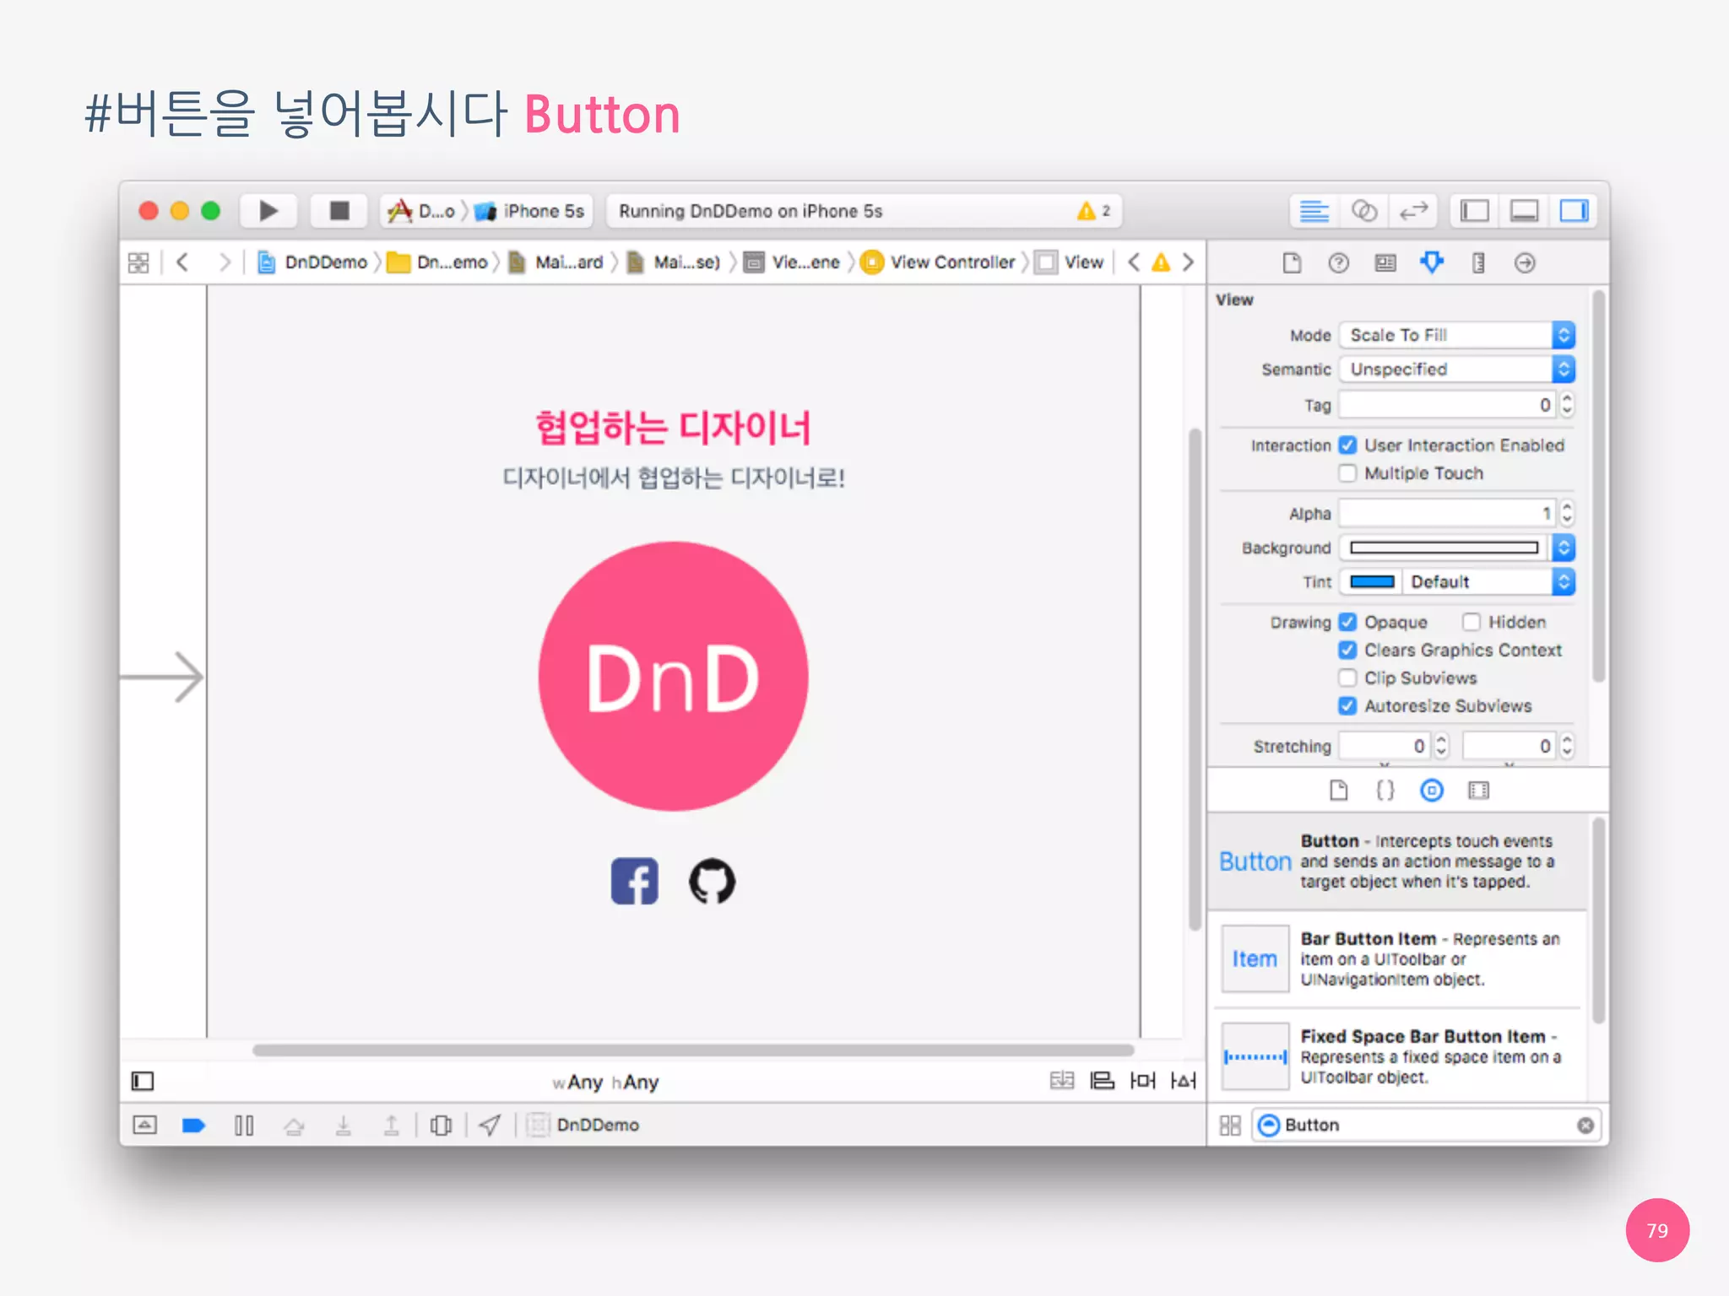This screenshot has width=1729, height=1296.
Task: Click the Button library search field
Action: point(1426,1125)
